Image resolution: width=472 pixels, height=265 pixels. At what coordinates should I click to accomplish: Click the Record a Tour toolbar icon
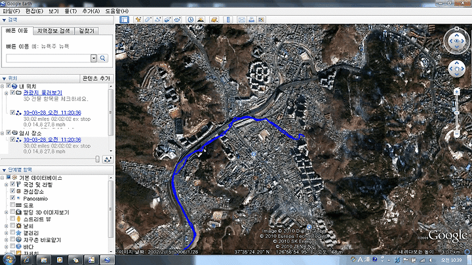point(177,20)
